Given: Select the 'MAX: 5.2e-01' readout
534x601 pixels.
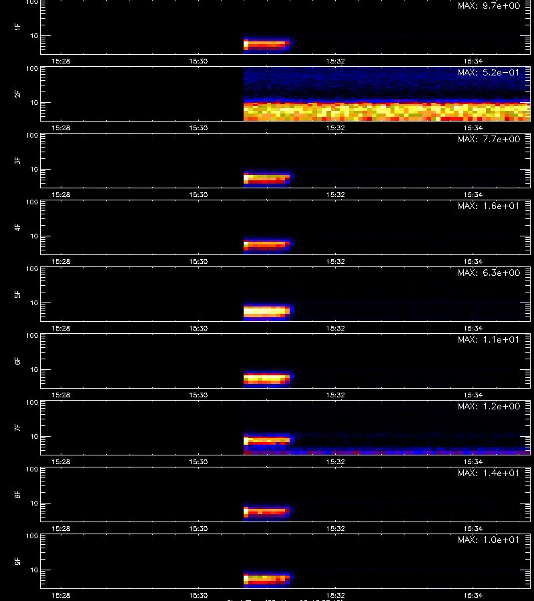Looking at the screenshot, I should click(x=489, y=72).
